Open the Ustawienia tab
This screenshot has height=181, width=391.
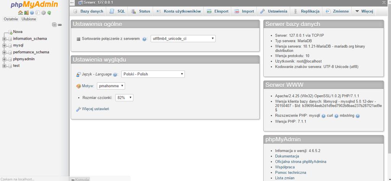(274, 11)
